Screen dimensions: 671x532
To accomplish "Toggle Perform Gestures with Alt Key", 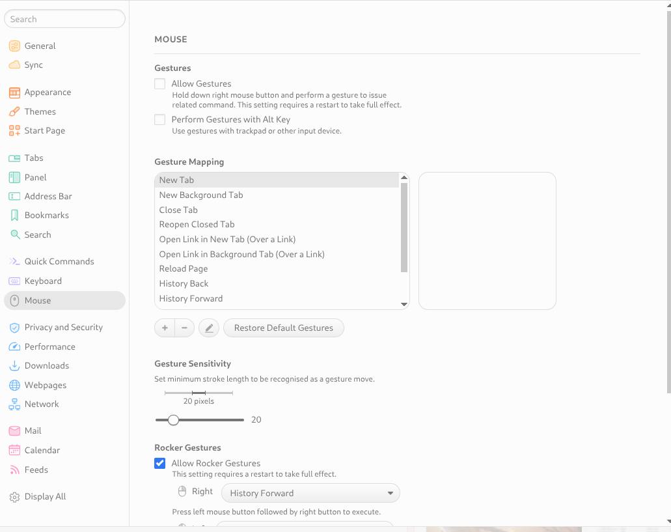I will click(159, 119).
